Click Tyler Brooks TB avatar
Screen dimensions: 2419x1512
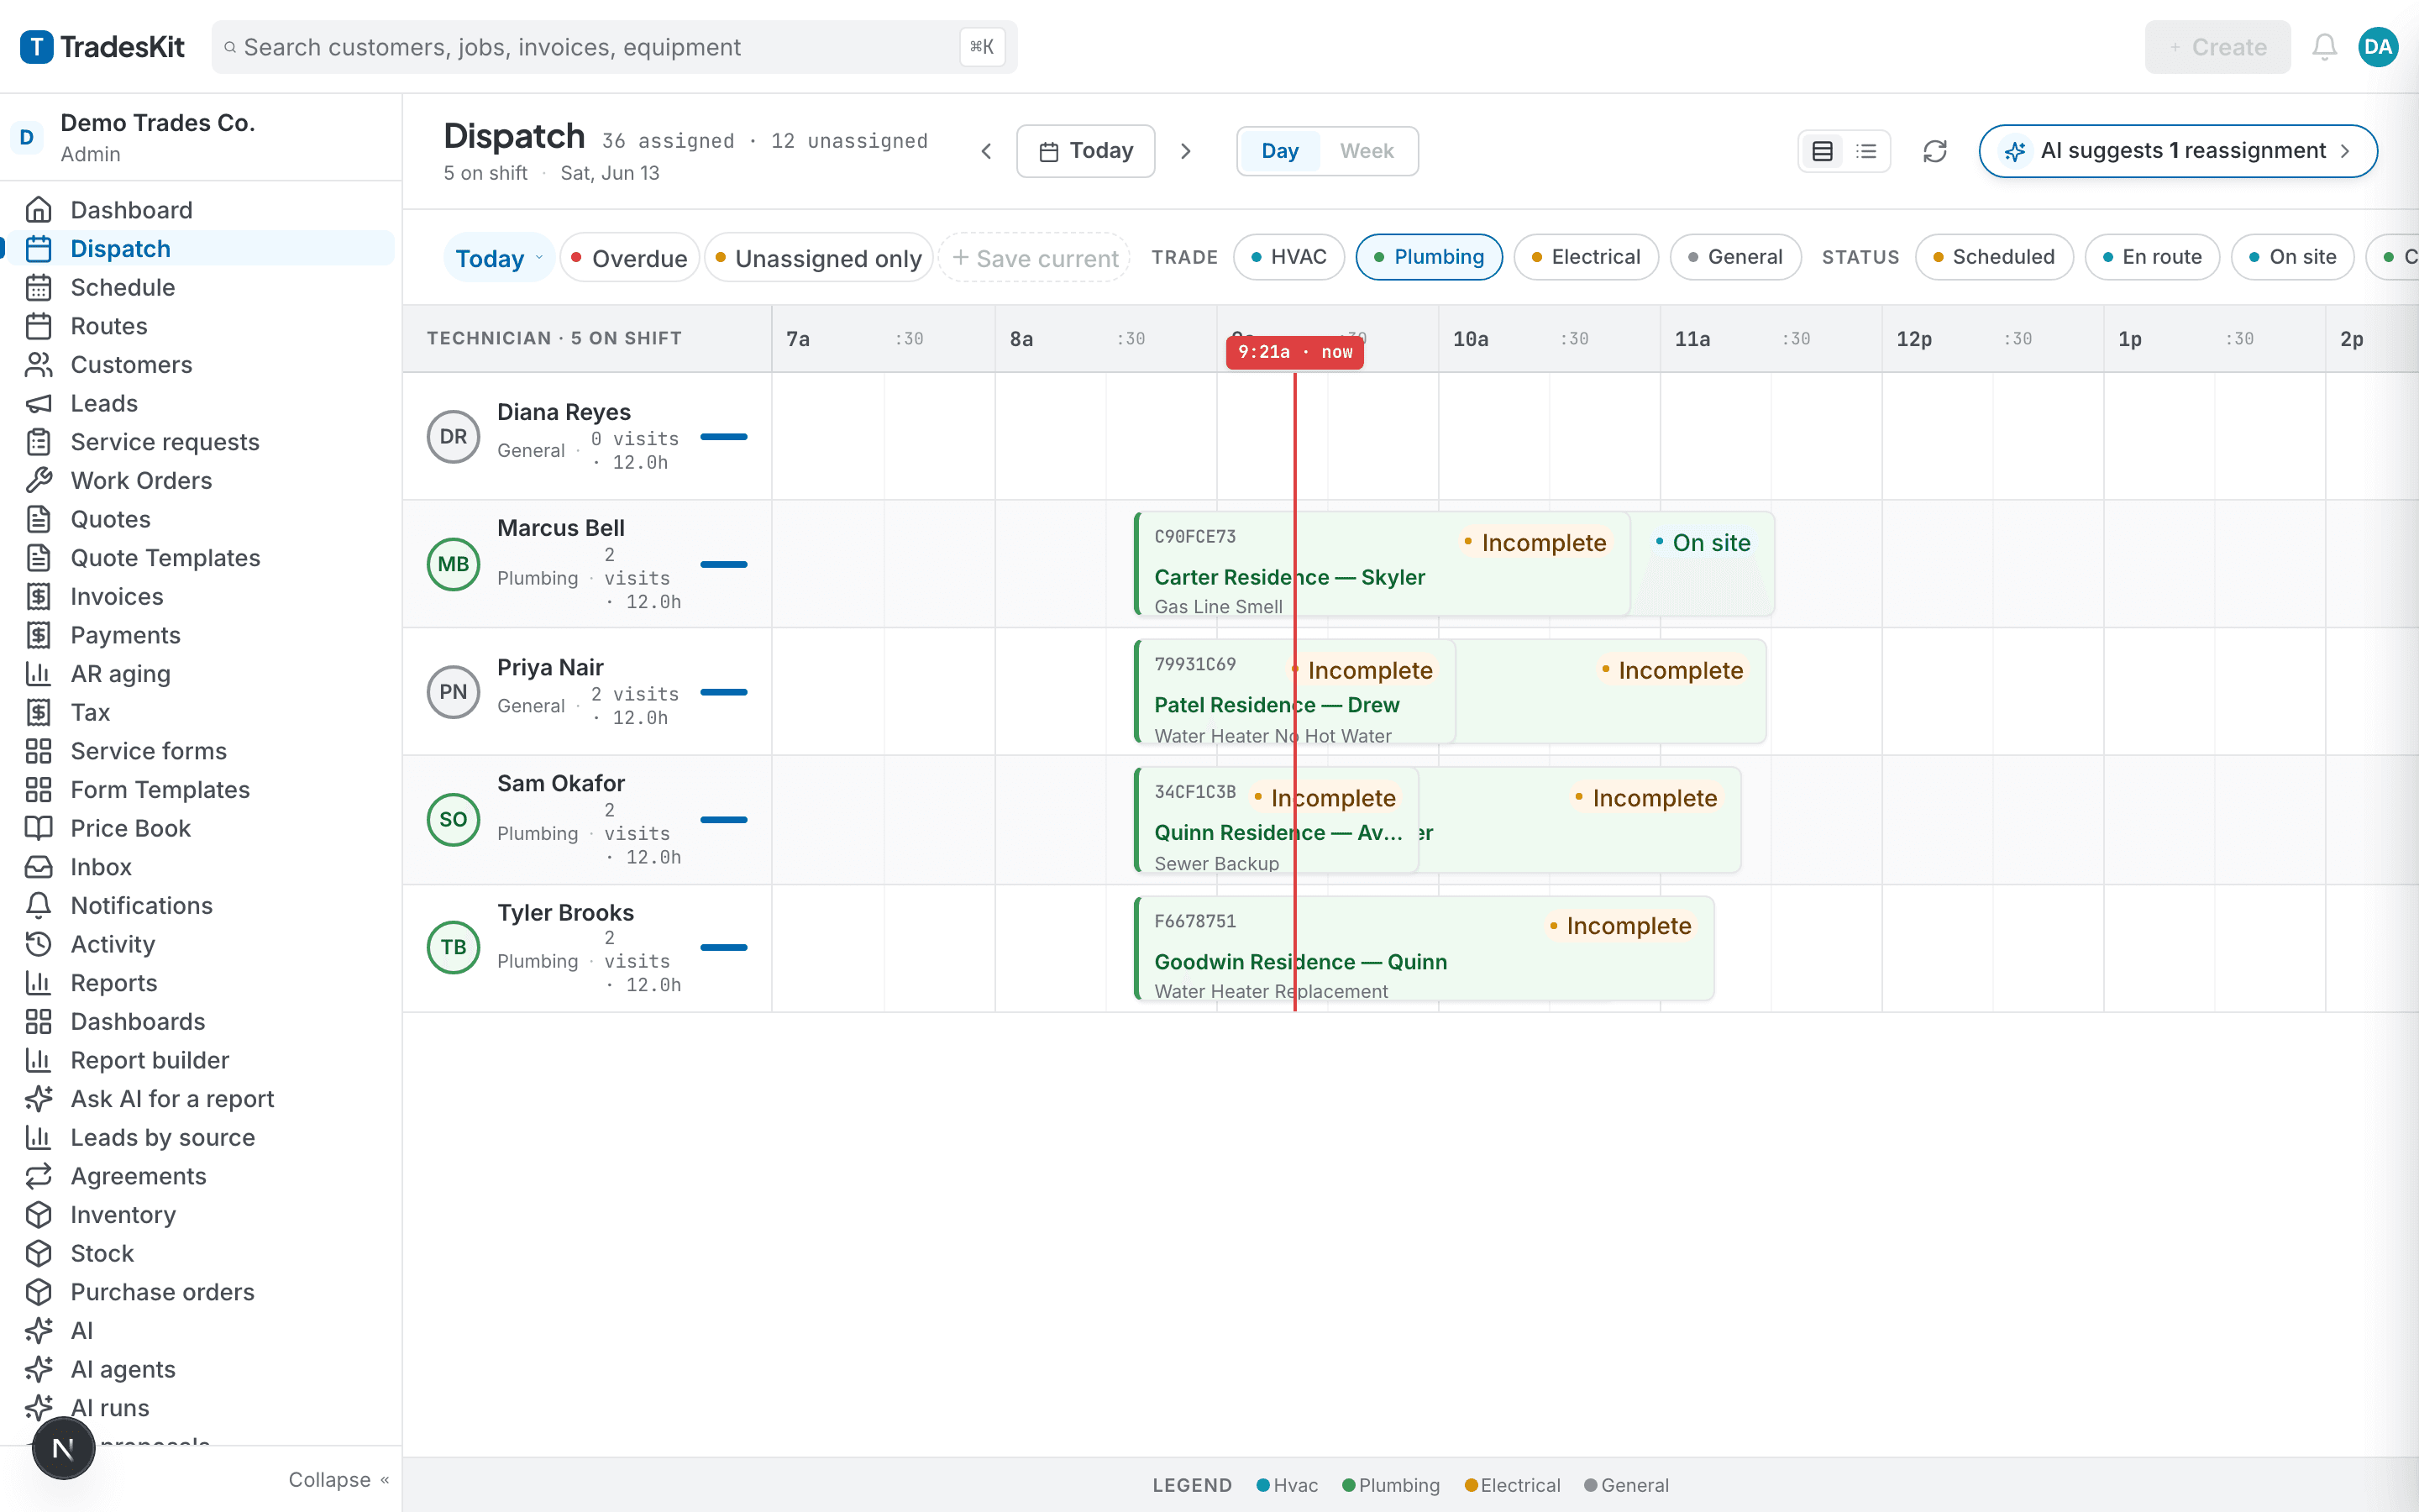click(x=454, y=947)
